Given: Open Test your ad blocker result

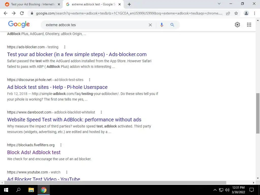Looking at the screenshot, I should pyautogui.click(x=77, y=54).
